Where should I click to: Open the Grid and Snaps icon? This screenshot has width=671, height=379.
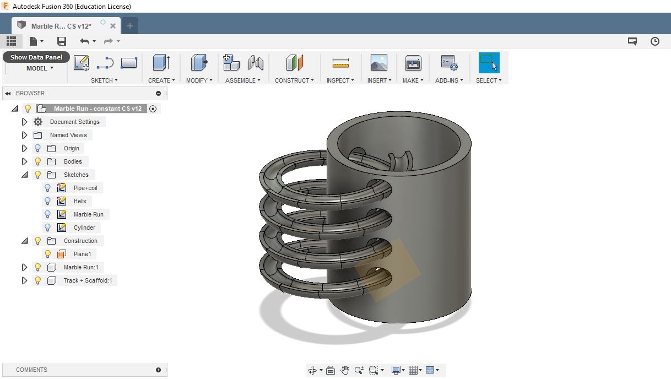[x=413, y=370]
